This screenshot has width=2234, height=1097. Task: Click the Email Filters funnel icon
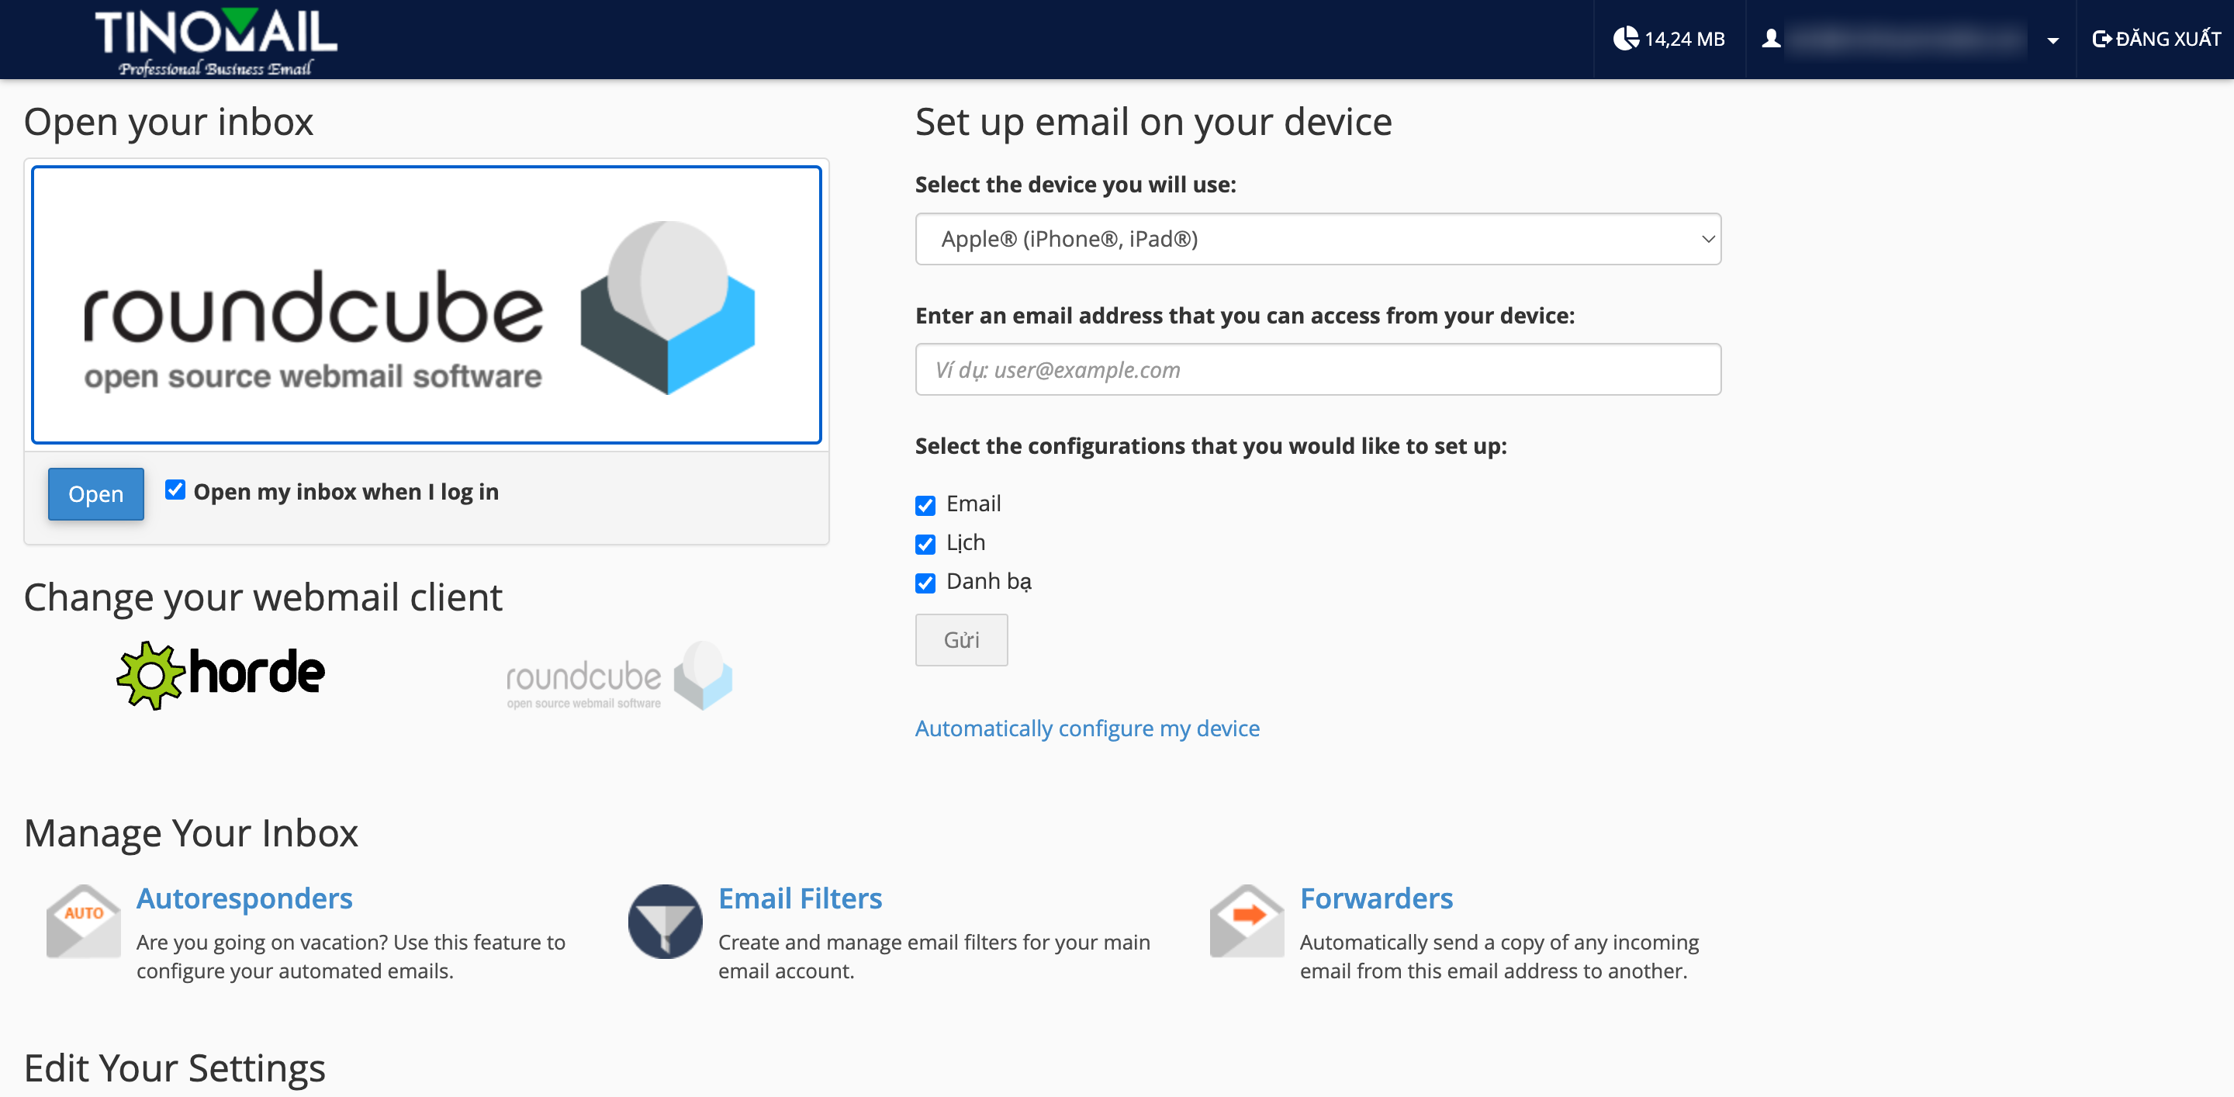664,921
